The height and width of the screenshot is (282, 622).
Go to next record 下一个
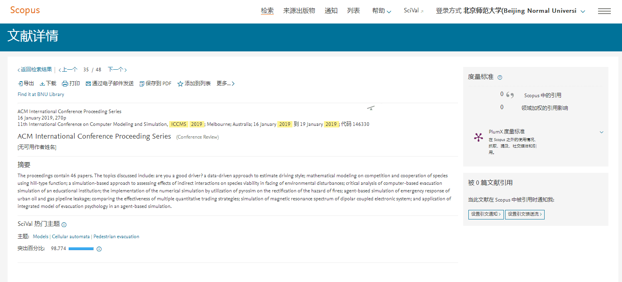click(117, 70)
